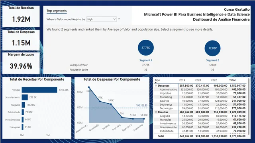255x143 pixels.
Task: Click the Licenciamento row label in matrix
Action: tap(168, 127)
